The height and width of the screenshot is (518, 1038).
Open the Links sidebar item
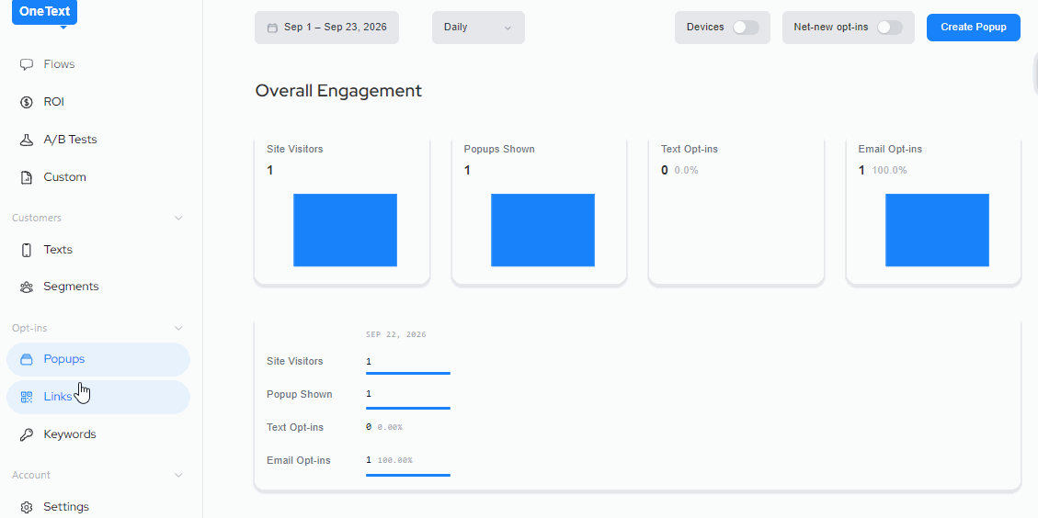coord(98,397)
